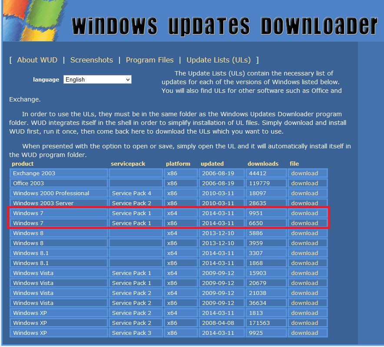Viewport: 384px width, 347px height.
Task: Download Windows 7 SP1 x86 update list
Action: coord(305,223)
